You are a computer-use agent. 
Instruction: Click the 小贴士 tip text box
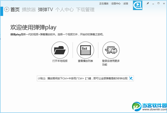tap(85, 79)
